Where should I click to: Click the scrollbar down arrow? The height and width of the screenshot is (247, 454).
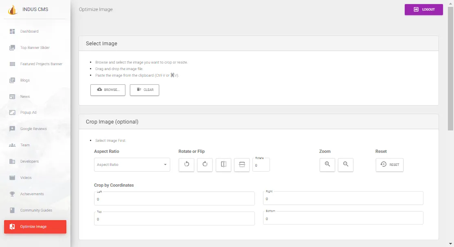(x=450, y=244)
